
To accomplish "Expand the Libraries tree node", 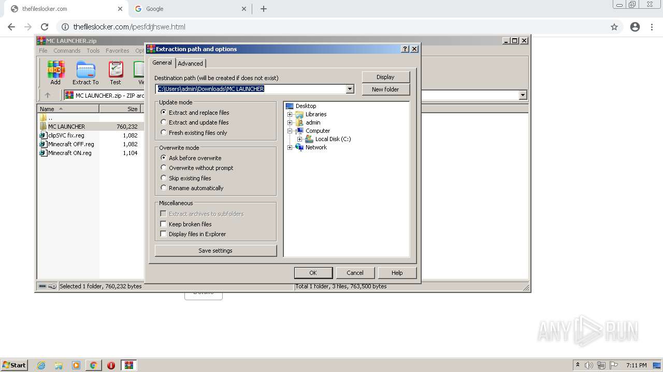I will (290, 114).
